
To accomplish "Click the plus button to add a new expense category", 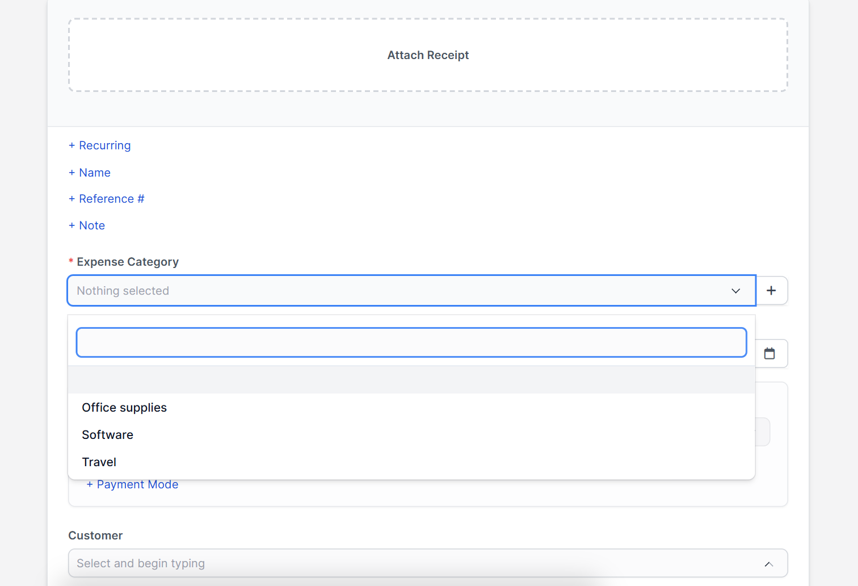I will [771, 291].
